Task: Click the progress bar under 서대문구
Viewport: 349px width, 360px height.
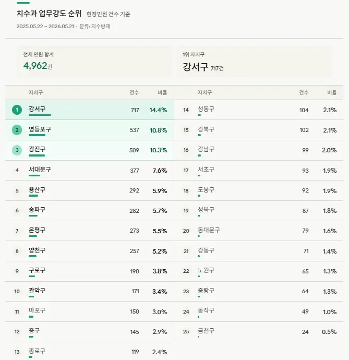Action: (x=34, y=176)
